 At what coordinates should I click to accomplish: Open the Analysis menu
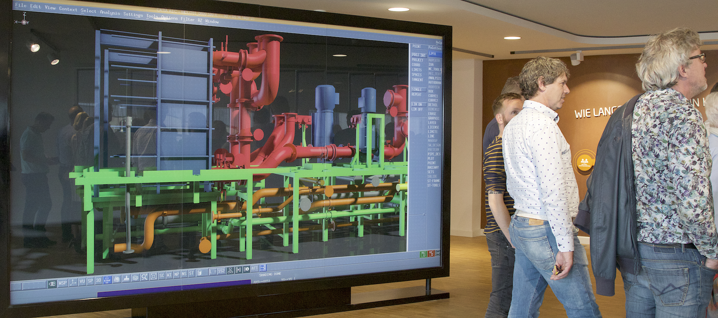pos(110,13)
